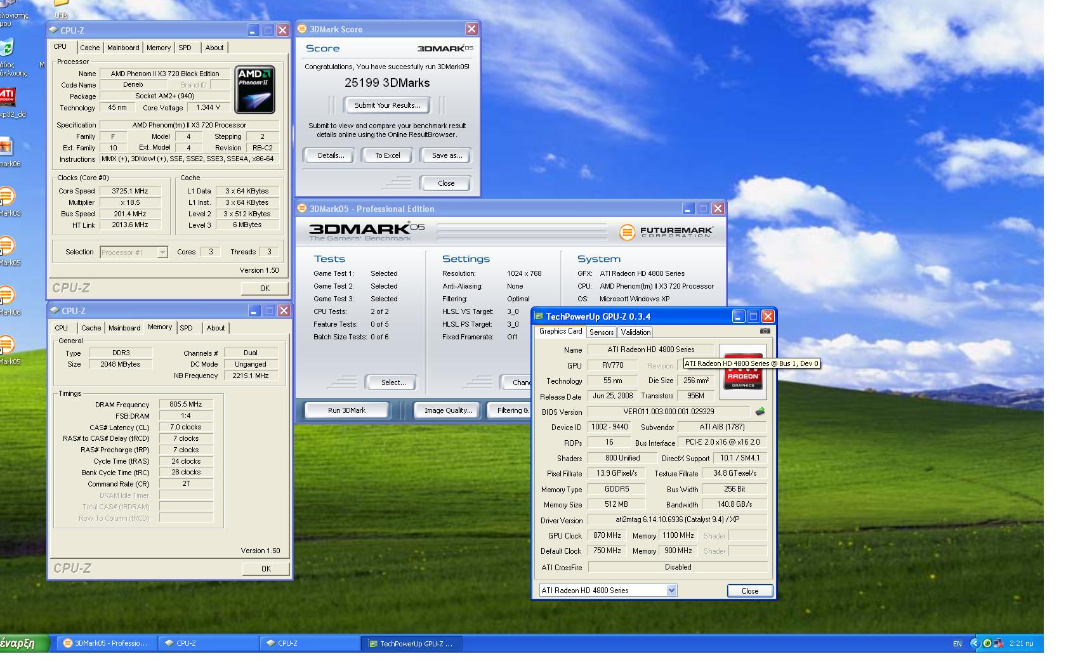Click Close button in GPU-Z
The width and height of the screenshot is (1066, 666).
(750, 591)
